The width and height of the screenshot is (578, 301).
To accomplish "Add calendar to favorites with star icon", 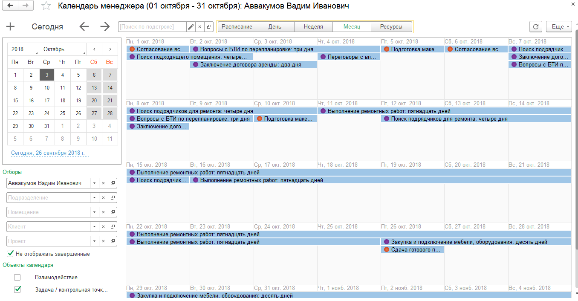I will 46,6.
